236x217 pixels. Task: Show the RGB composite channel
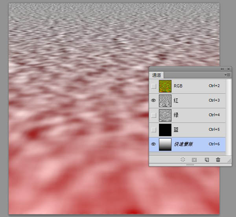pos(153,86)
